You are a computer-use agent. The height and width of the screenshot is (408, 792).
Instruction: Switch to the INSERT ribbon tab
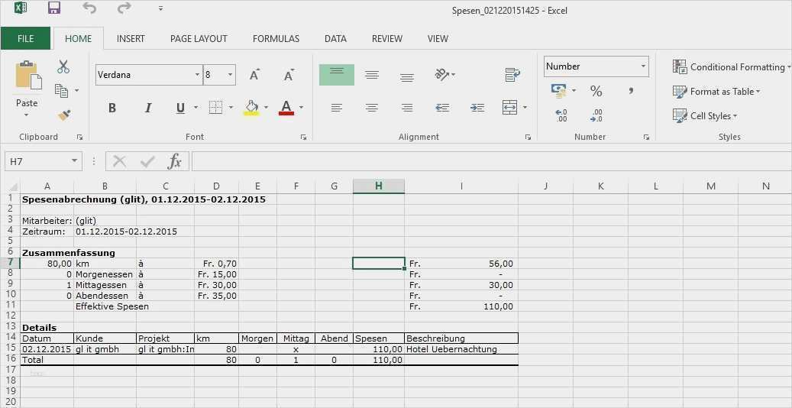coord(131,38)
